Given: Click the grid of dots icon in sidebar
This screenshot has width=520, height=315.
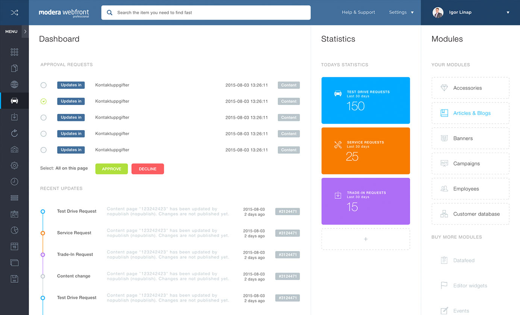Looking at the screenshot, I should [14, 52].
